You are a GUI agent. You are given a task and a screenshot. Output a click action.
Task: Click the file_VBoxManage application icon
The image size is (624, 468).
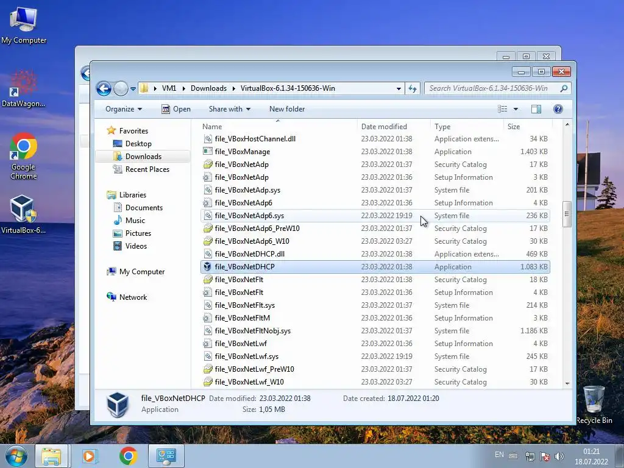207,152
